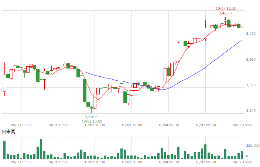Click 10/03 10:00 under the volume chart
Viewport: 260px width, 167px height.
coord(131,162)
